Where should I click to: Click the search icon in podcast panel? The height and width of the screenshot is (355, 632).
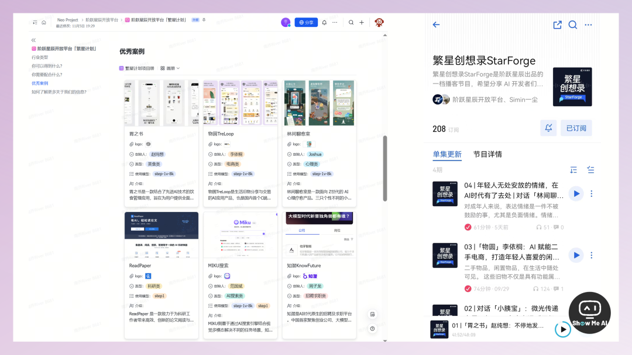pos(573,25)
